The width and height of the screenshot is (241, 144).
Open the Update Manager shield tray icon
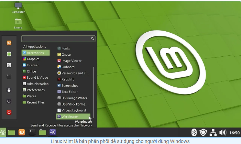(203, 132)
